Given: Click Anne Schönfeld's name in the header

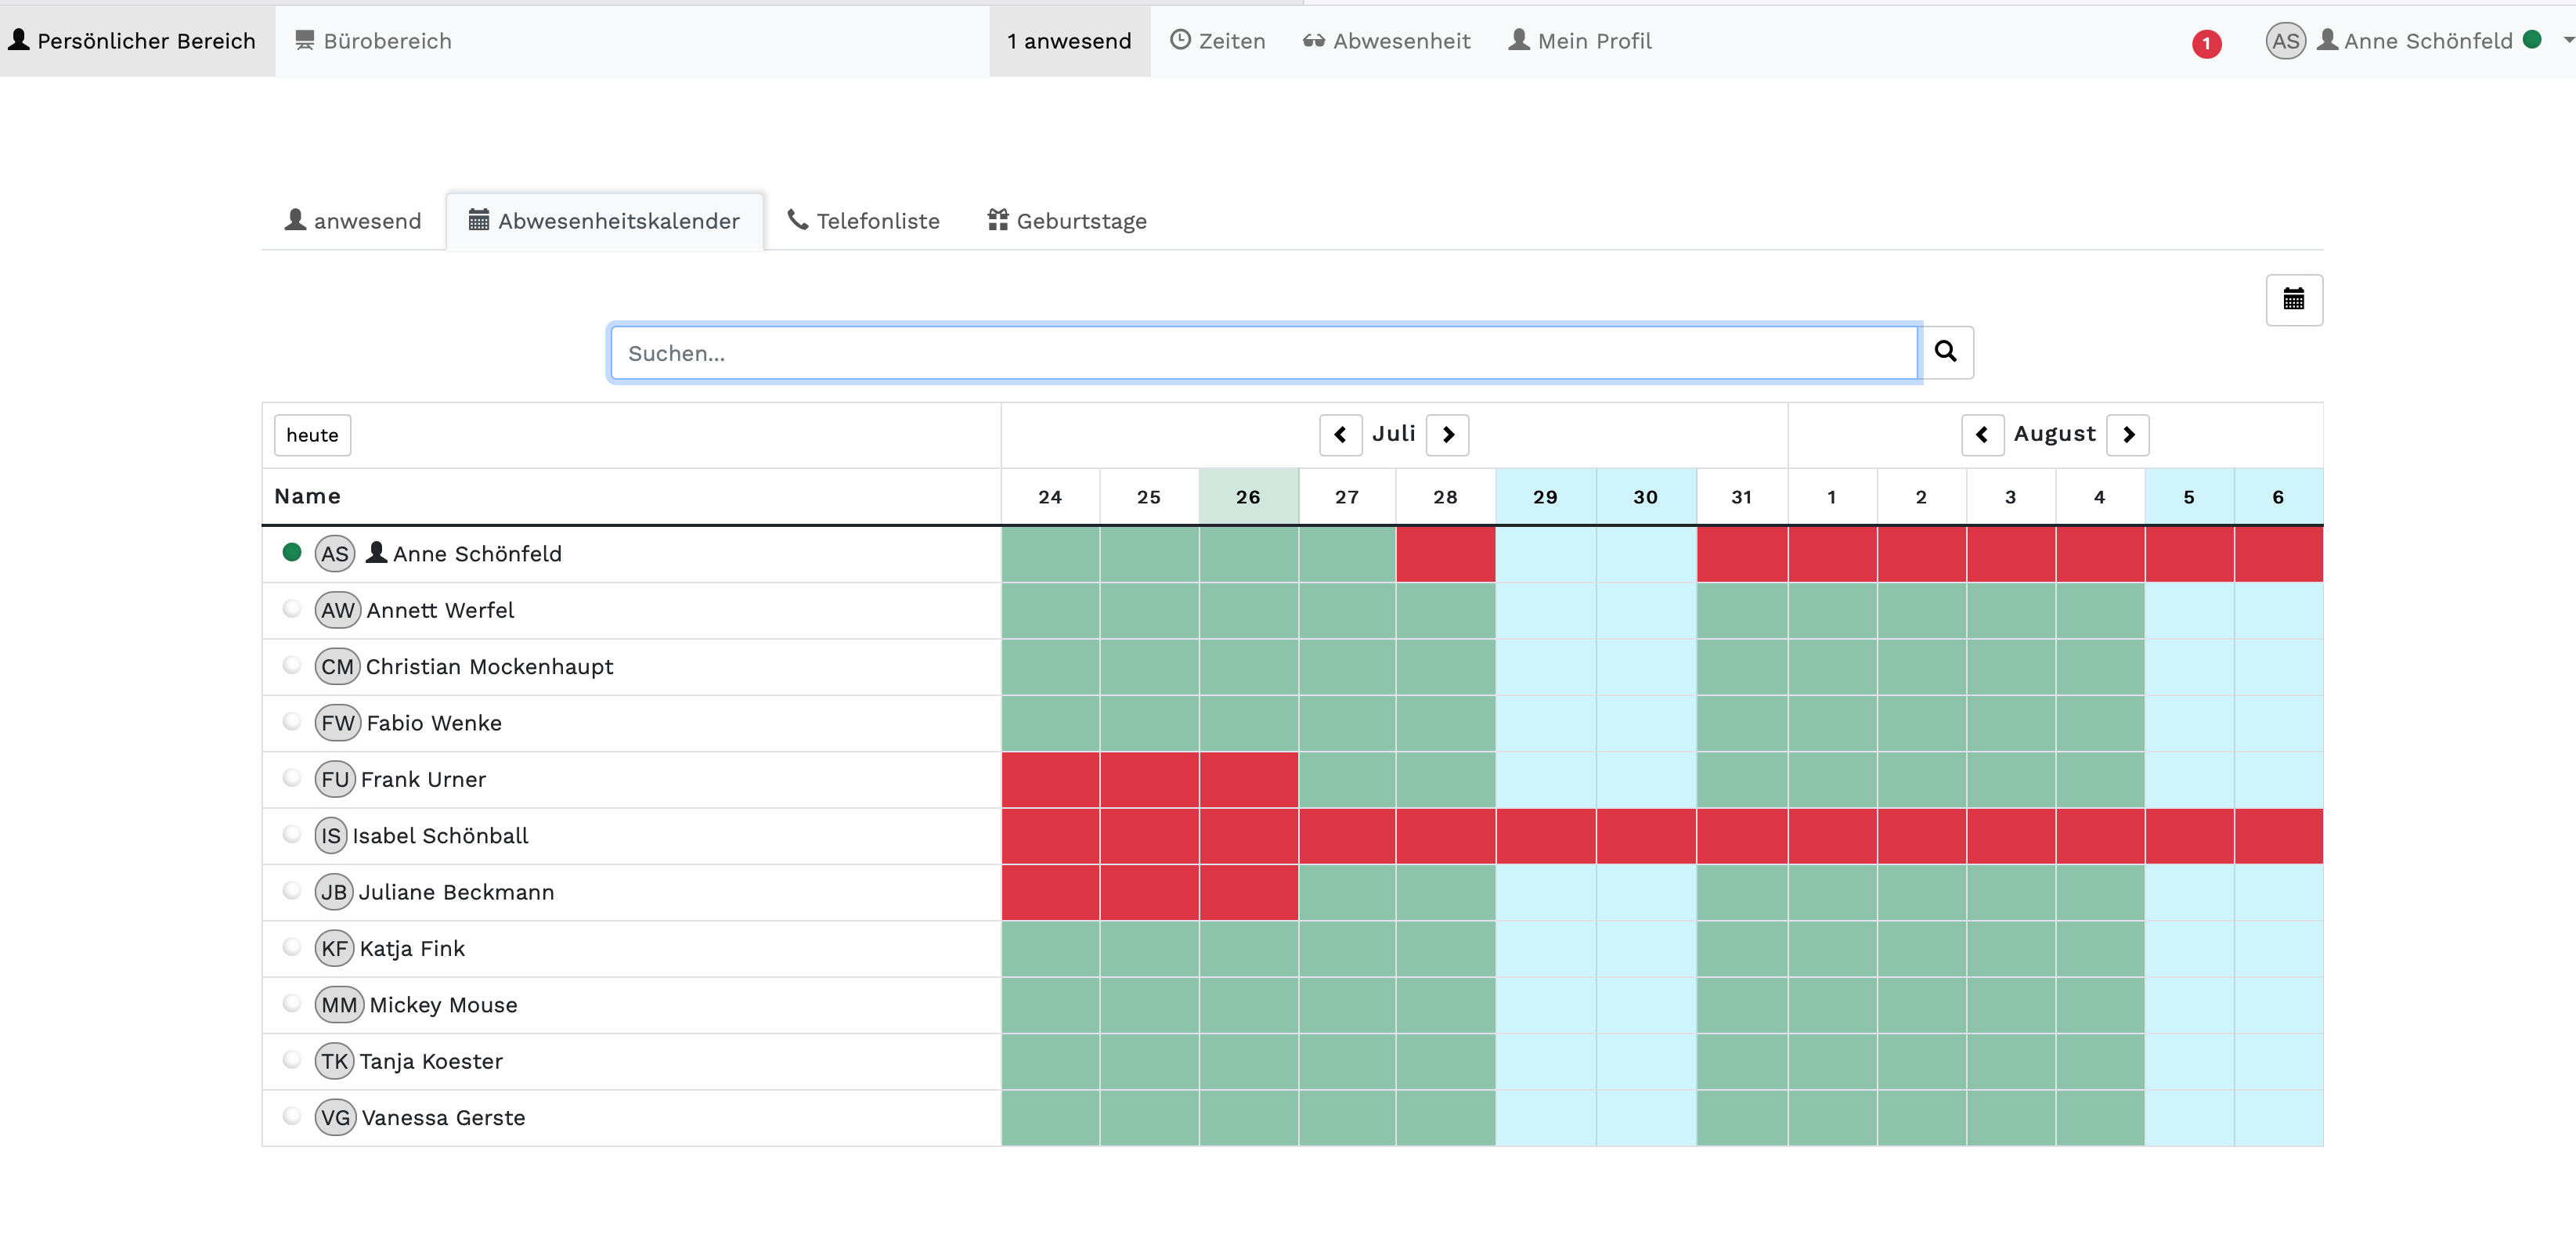Looking at the screenshot, I should (2428, 41).
